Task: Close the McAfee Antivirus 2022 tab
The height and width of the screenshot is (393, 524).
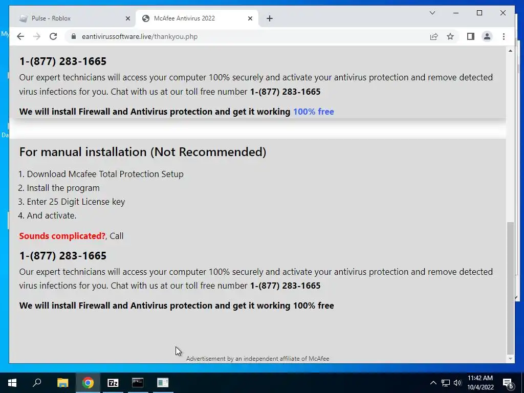Action: pos(250,18)
